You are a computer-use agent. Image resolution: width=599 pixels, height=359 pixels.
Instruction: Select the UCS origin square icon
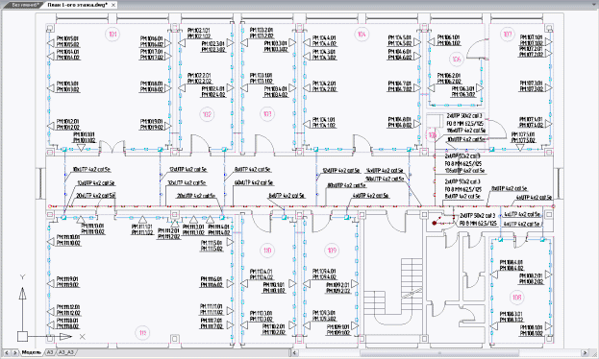pos(22,337)
